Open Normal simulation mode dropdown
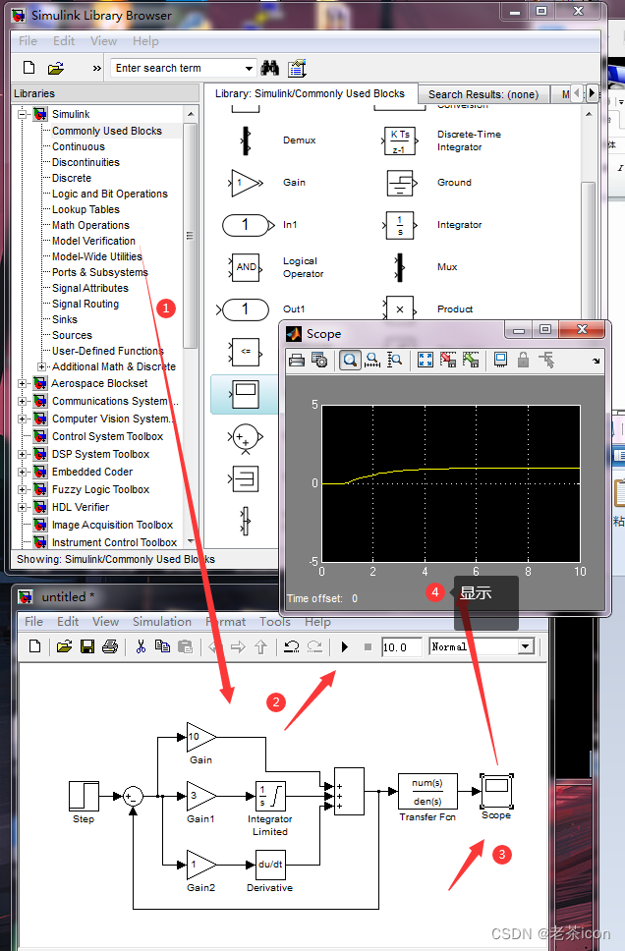This screenshot has width=625, height=951. (x=526, y=646)
